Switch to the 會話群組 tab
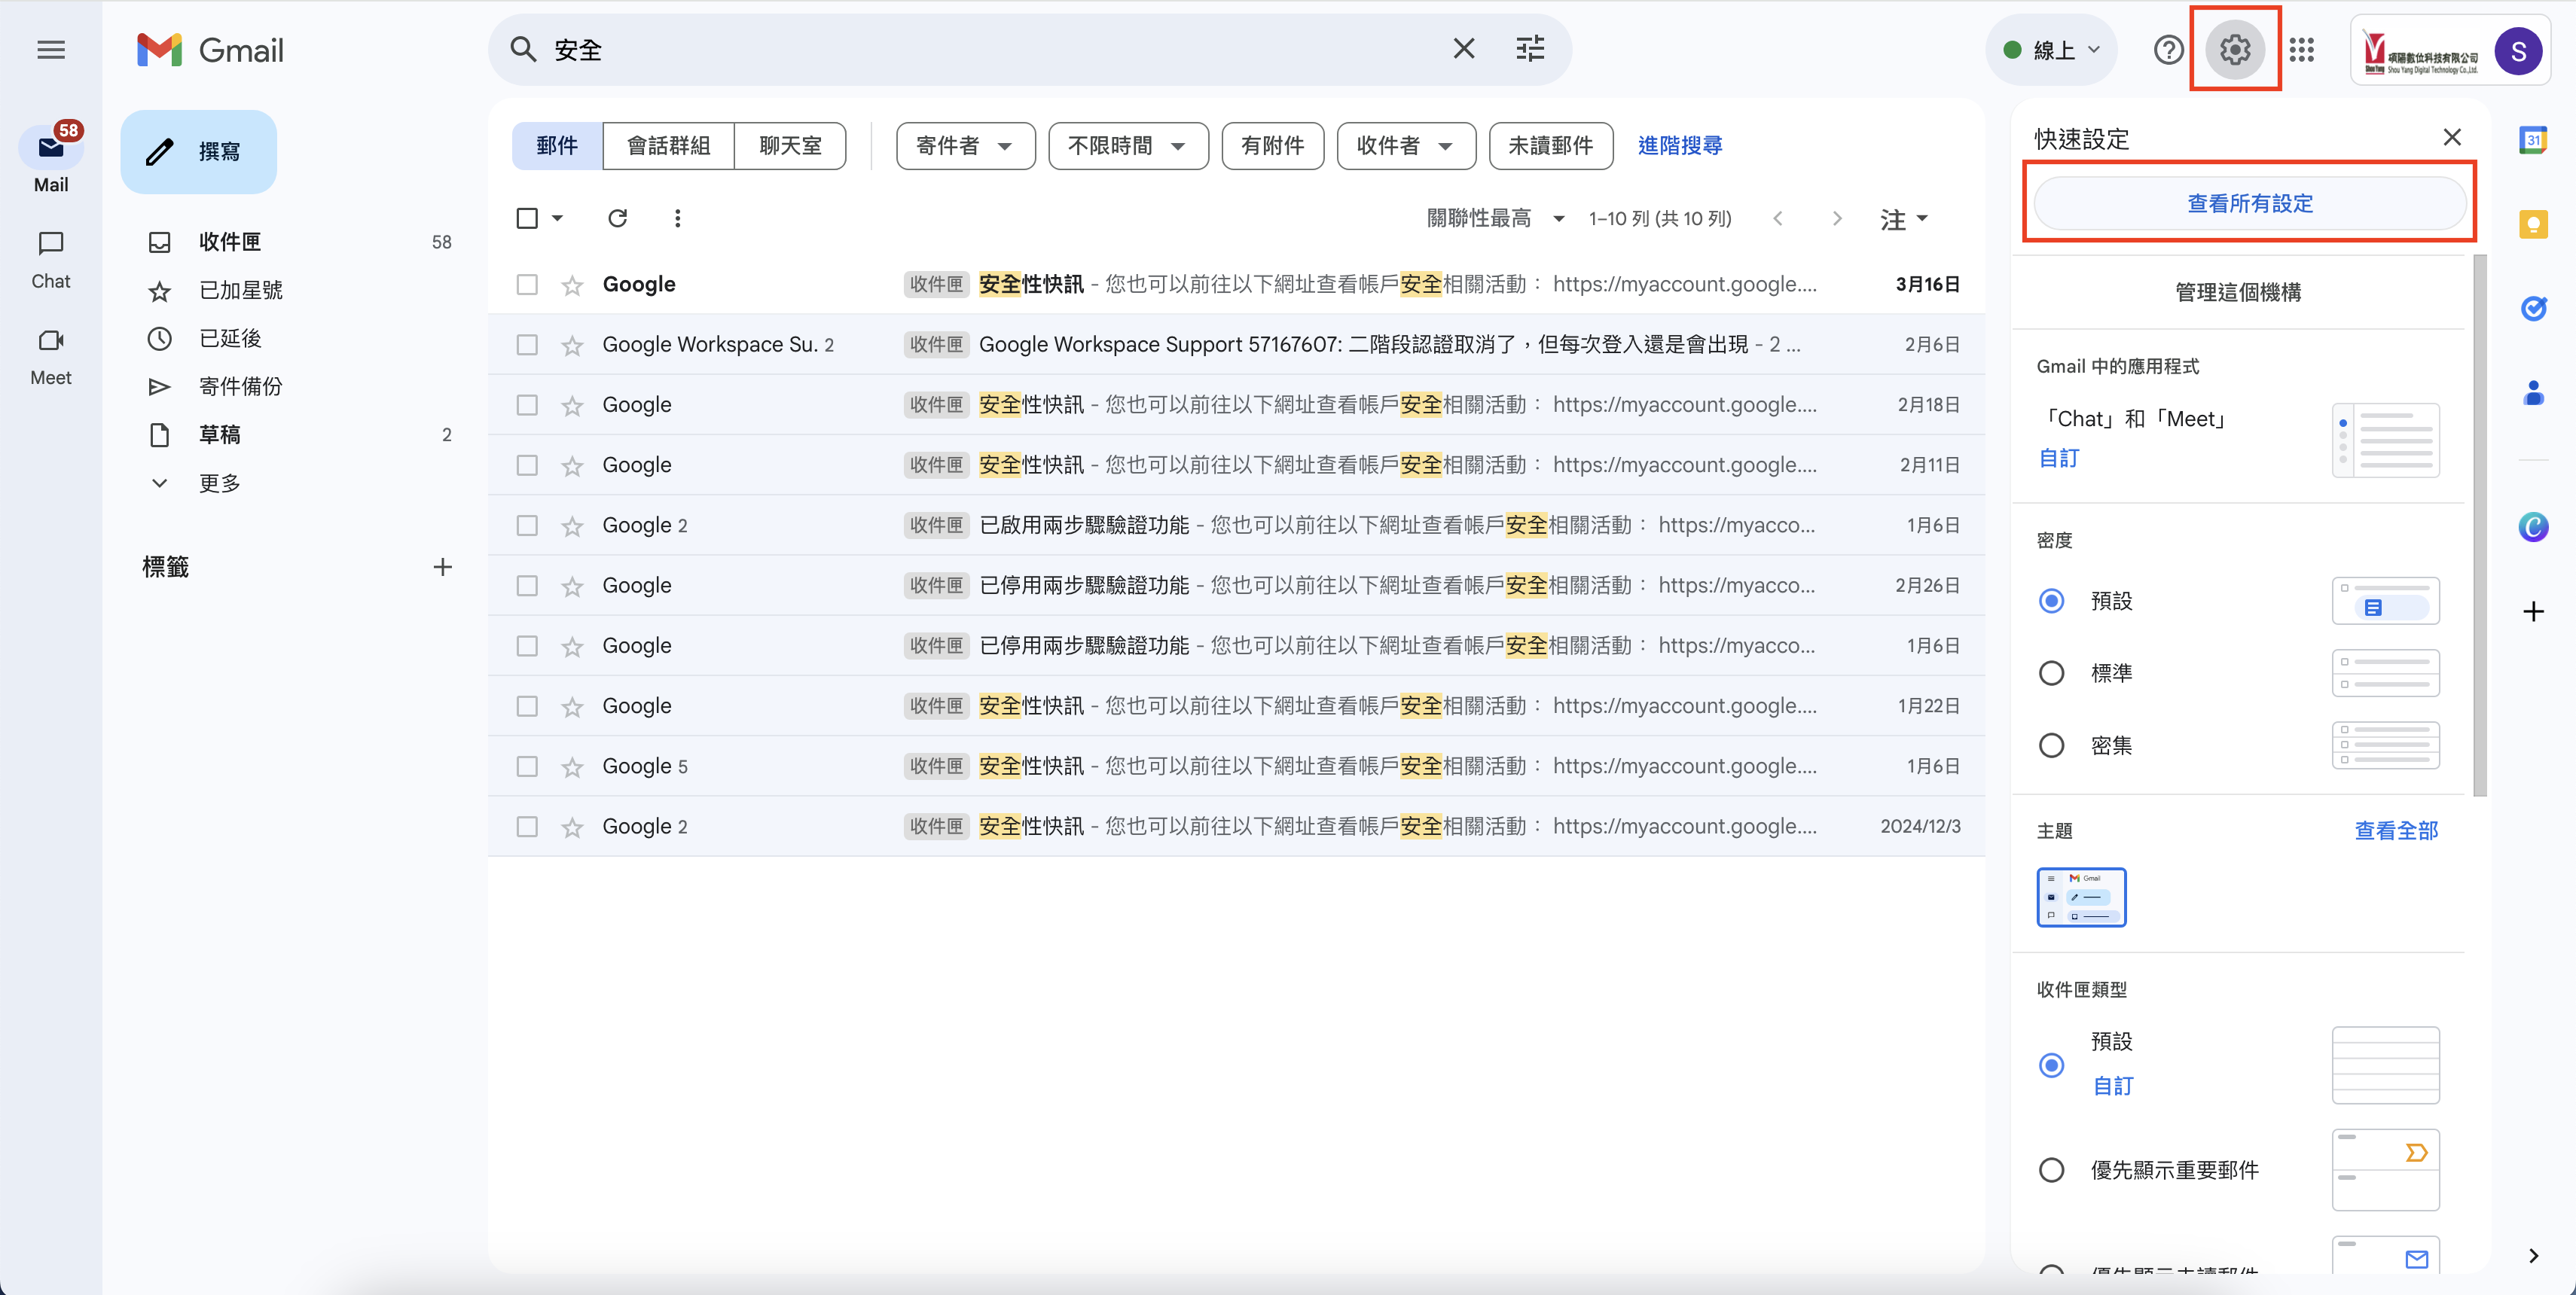2576x1295 pixels. coord(668,146)
